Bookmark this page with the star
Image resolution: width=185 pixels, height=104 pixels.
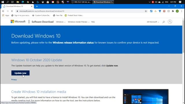pyautogui.click(x=146, y=11)
